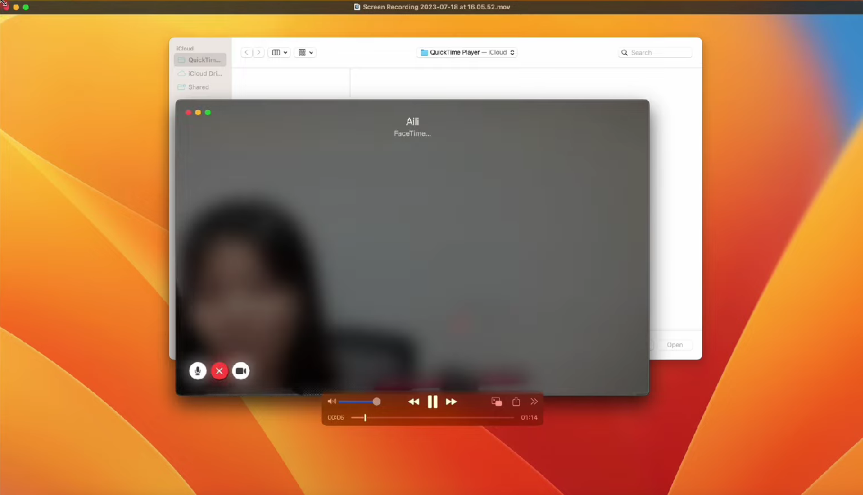Mute the microphone in the FaceTime call

point(198,371)
